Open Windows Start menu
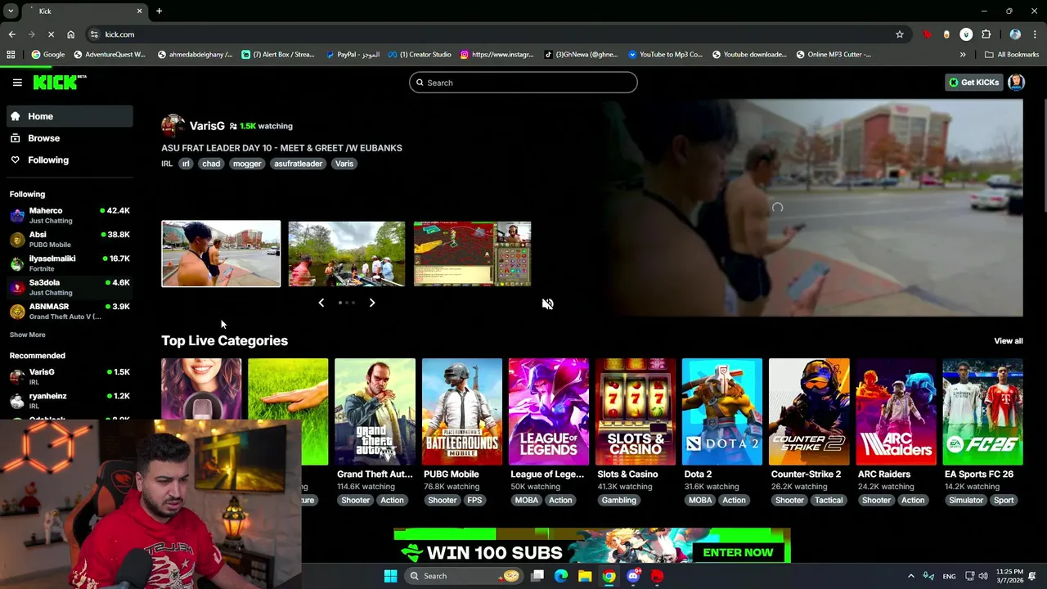The height and width of the screenshot is (589, 1047). pyautogui.click(x=390, y=576)
